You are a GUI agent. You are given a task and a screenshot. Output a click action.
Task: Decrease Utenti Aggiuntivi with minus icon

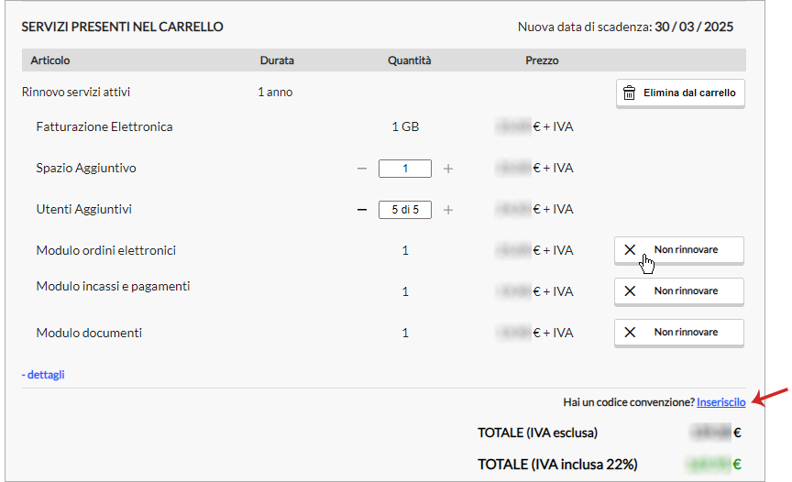point(362,210)
